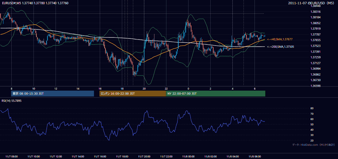Click price axis label 1.37655
Viewport: 338px width, 159px height.
(x=316, y=40)
